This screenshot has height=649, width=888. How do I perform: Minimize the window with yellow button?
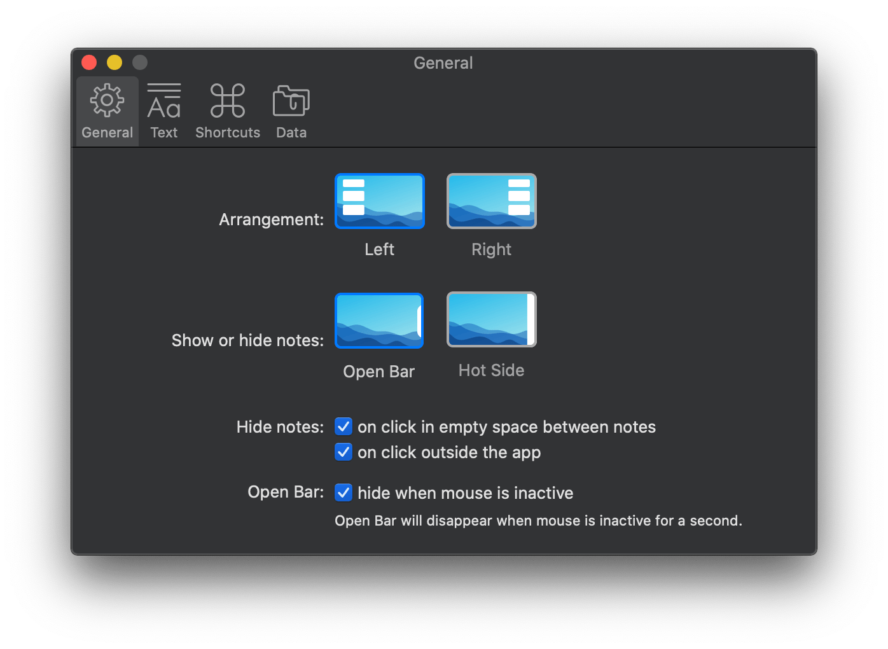point(114,62)
